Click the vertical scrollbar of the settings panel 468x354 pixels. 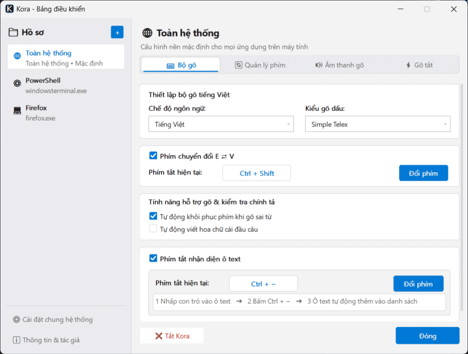(x=462, y=197)
